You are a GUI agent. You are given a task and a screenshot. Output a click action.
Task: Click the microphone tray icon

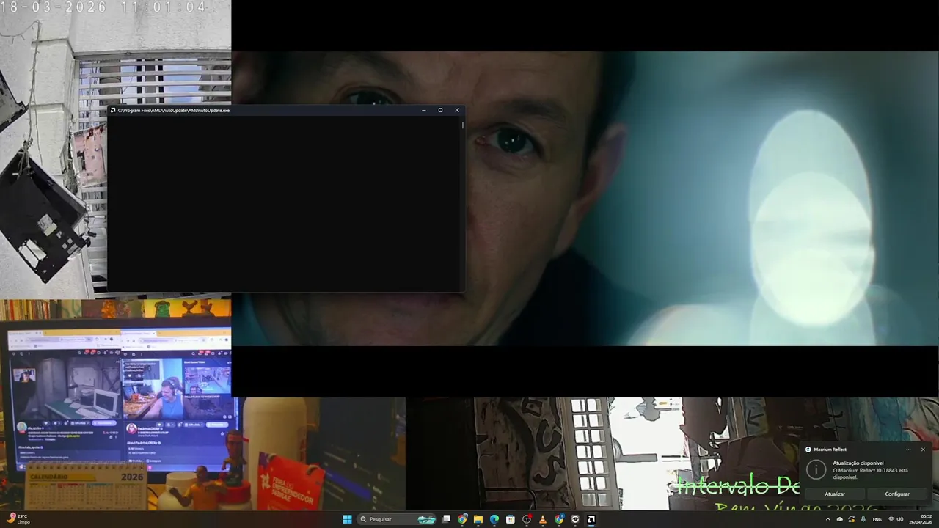(x=863, y=519)
